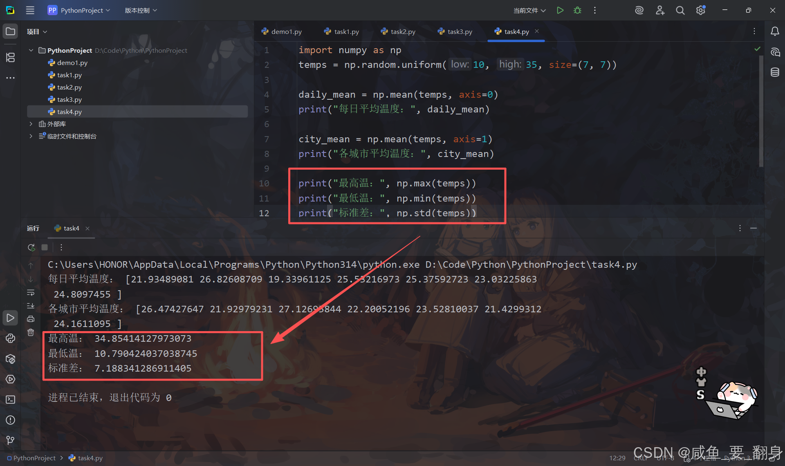Toggle soft-wrap in the run console
The height and width of the screenshot is (466, 785).
[x=31, y=293]
